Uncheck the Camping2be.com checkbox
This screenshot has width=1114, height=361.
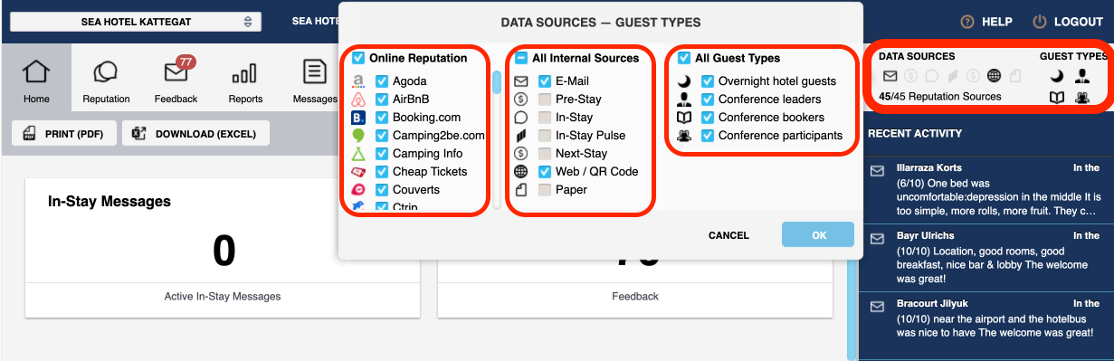382,136
